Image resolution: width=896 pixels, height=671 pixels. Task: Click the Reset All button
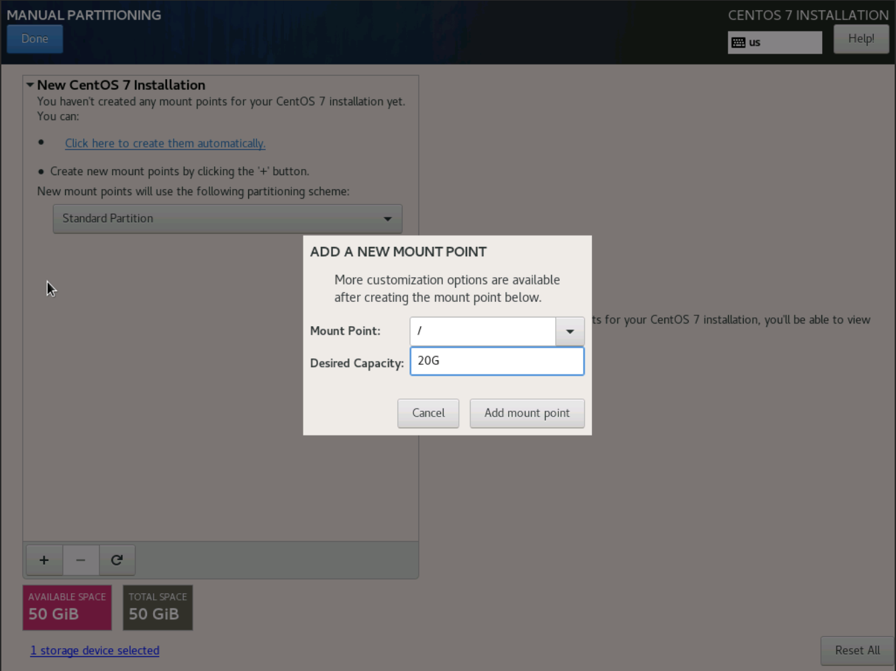pos(857,650)
